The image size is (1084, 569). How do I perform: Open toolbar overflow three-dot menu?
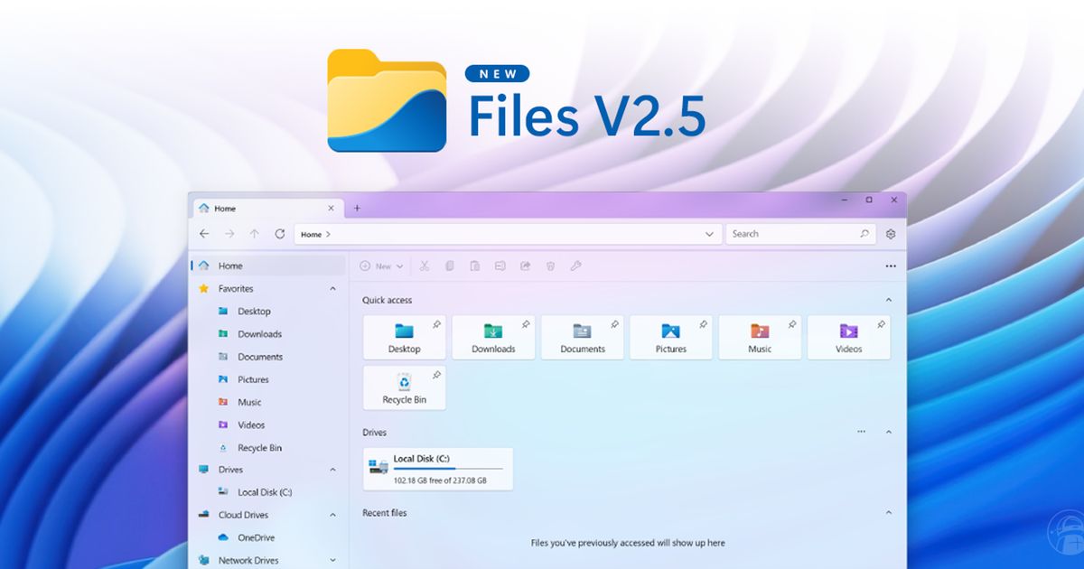pyautogui.click(x=891, y=266)
